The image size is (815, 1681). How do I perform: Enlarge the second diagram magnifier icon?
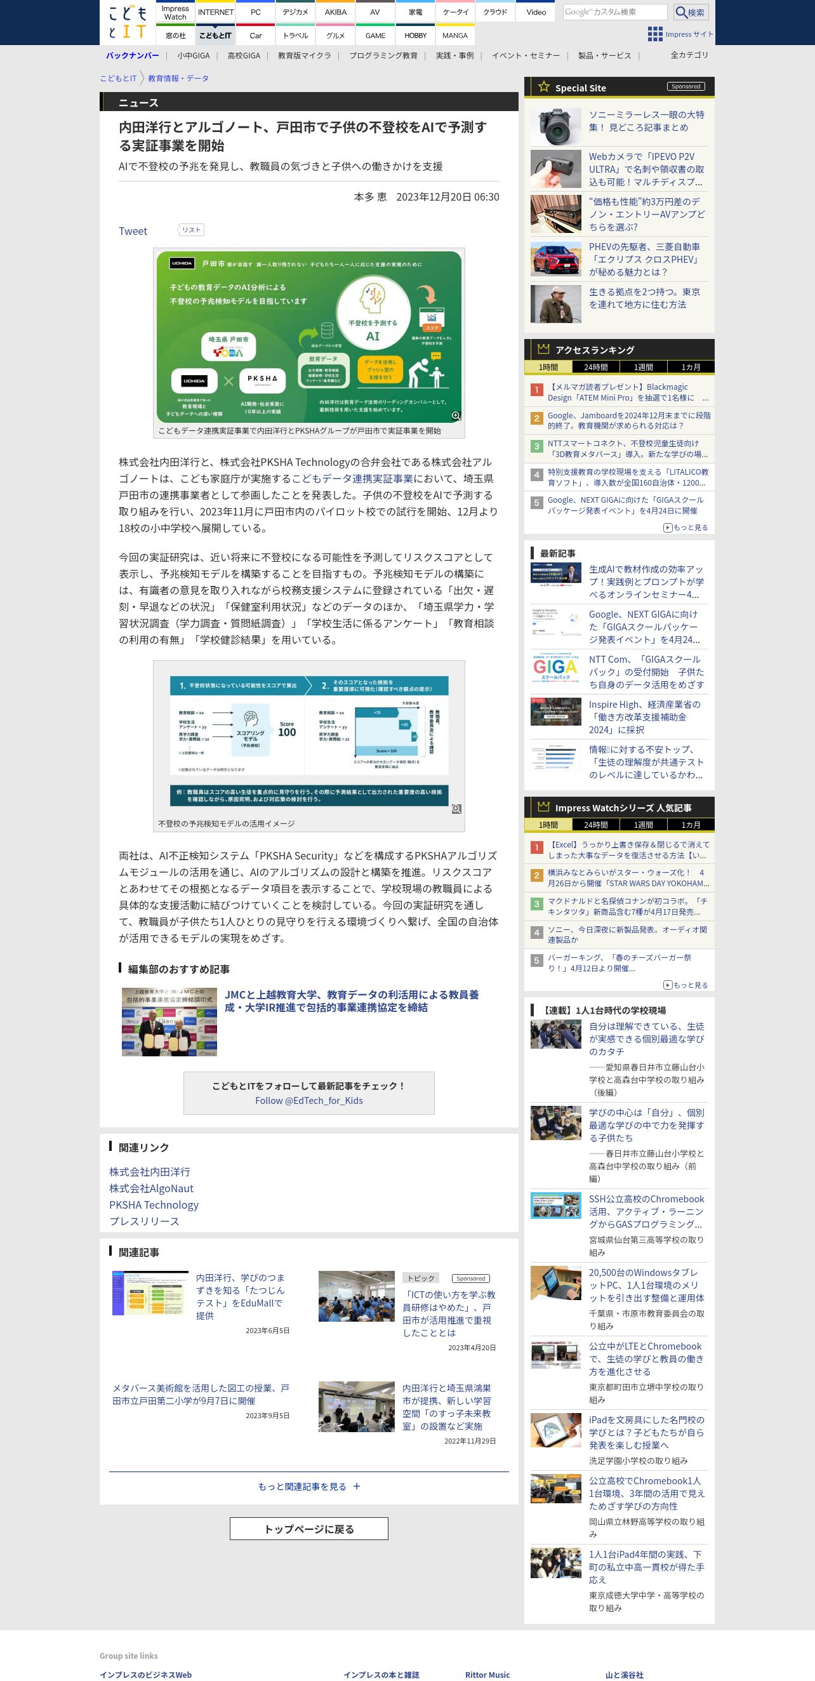click(x=456, y=809)
